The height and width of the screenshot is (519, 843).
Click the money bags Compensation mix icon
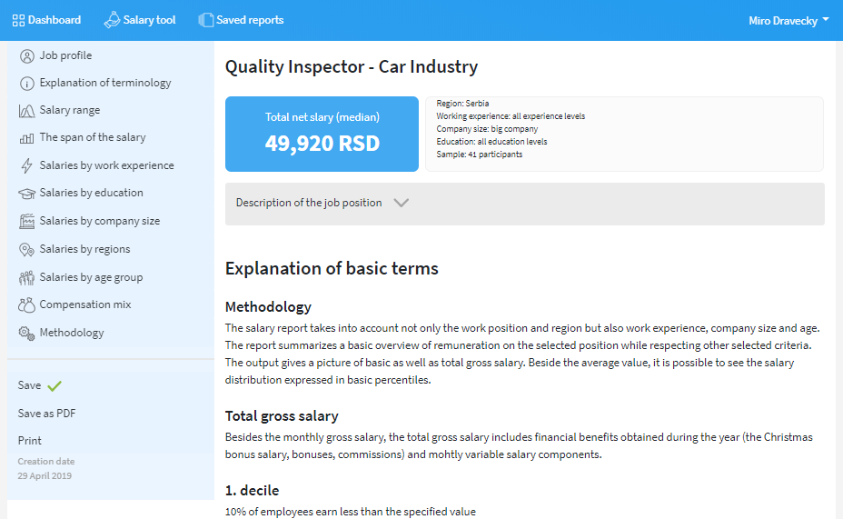pos(27,304)
